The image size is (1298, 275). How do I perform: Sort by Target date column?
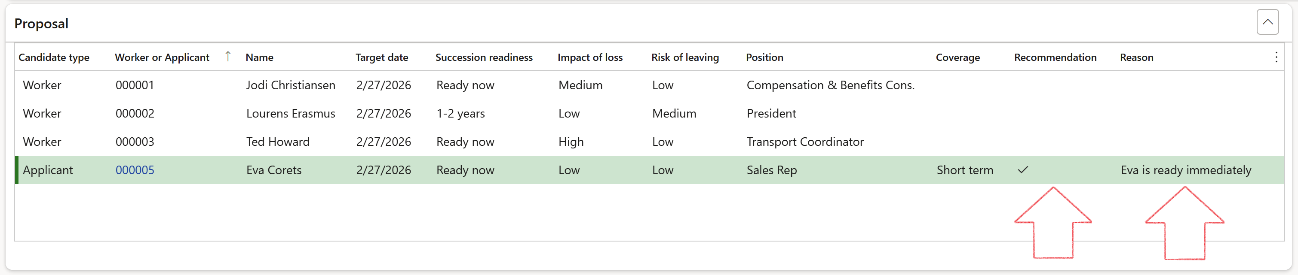click(x=381, y=57)
